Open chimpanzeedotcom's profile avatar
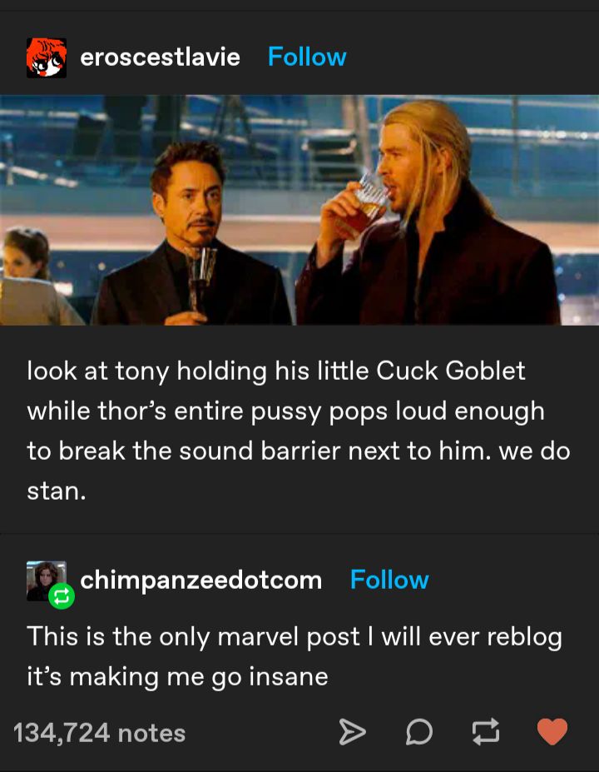599x772 pixels. point(47,580)
